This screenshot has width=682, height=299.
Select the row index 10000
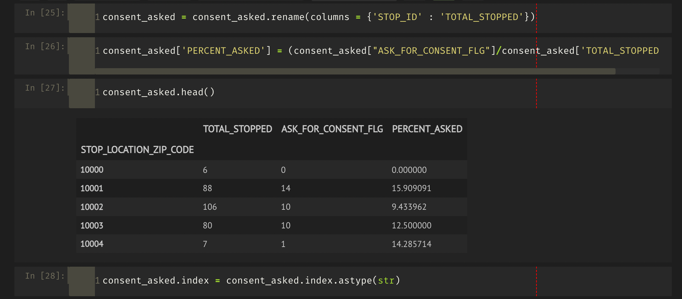coord(92,170)
